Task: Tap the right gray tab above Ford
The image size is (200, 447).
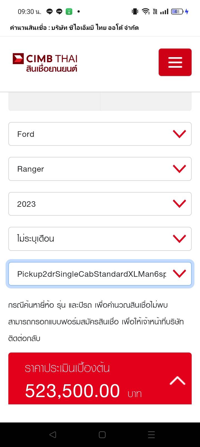Action: [x=146, y=102]
